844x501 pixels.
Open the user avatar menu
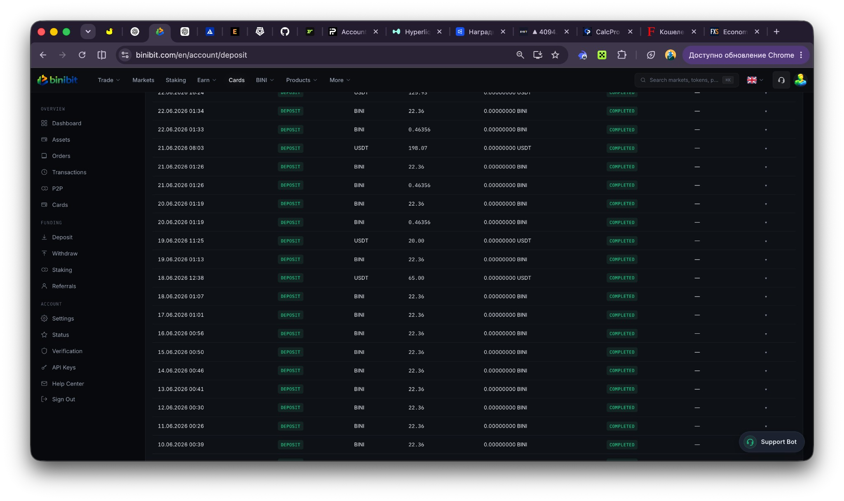point(800,80)
